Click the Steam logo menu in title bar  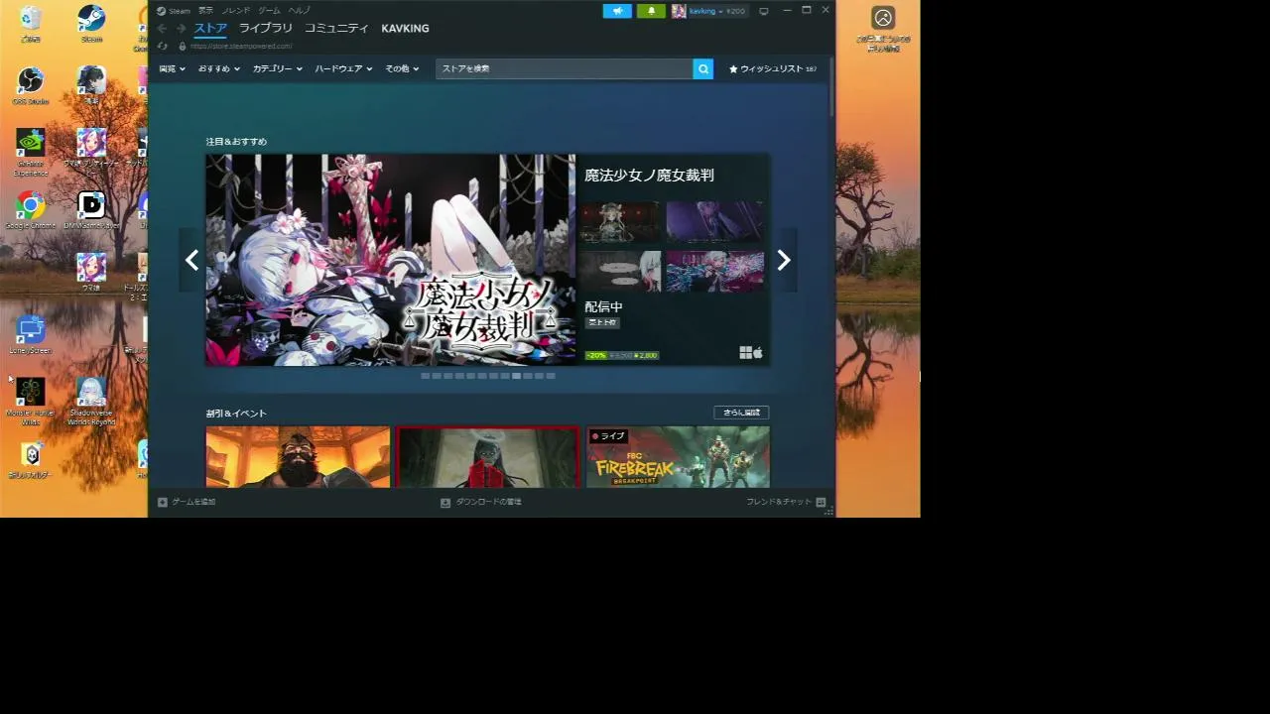click(x=174, y=11)
